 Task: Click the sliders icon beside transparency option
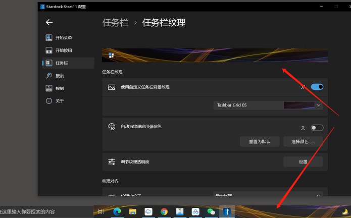click(x=112, y=161)
